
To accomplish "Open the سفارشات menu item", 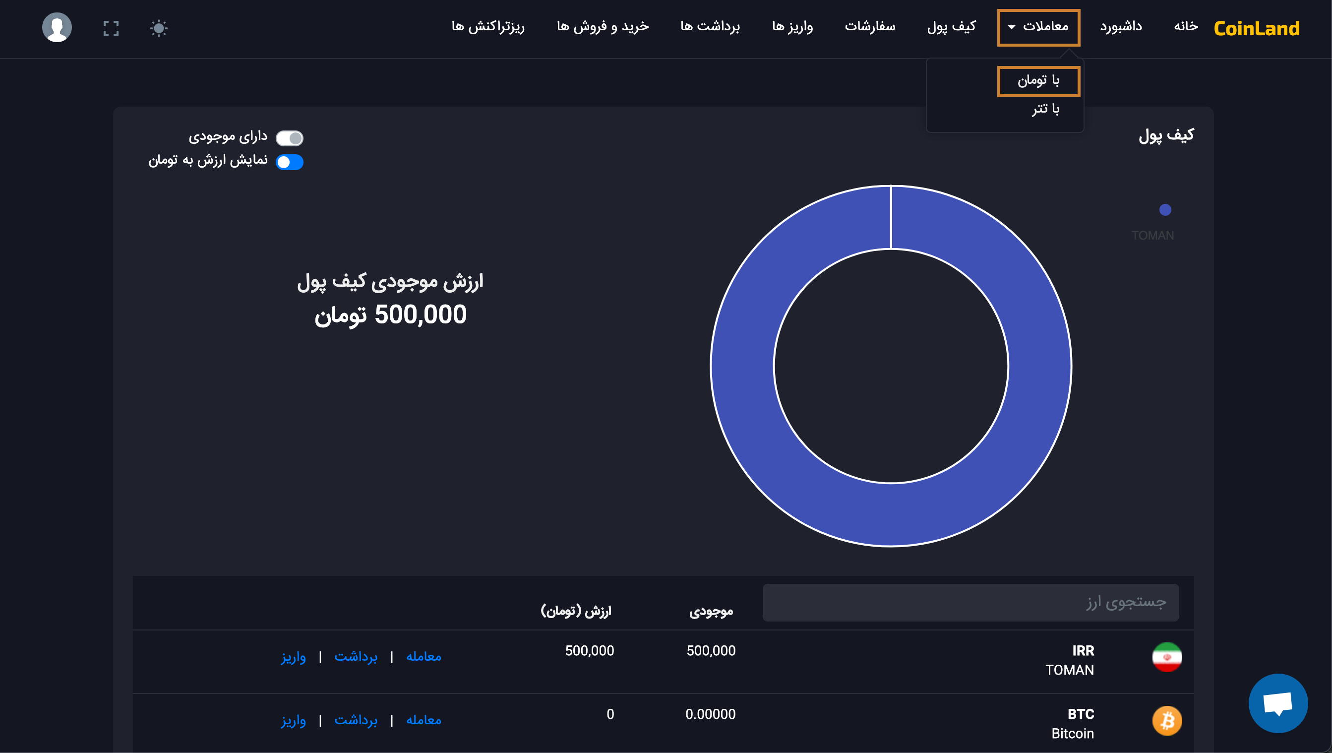I will tap(870, 26).
